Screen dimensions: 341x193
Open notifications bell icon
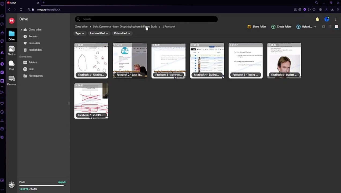[x=317, y=19]
